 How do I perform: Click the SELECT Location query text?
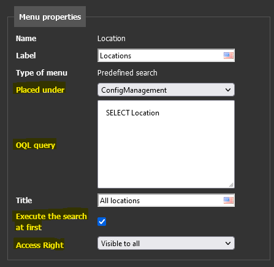click(x=132, y=113)
